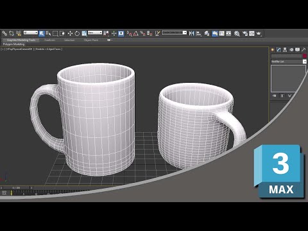
Task: Choose the Rectangular Selection Region tool
Action: tap(55, 33)
